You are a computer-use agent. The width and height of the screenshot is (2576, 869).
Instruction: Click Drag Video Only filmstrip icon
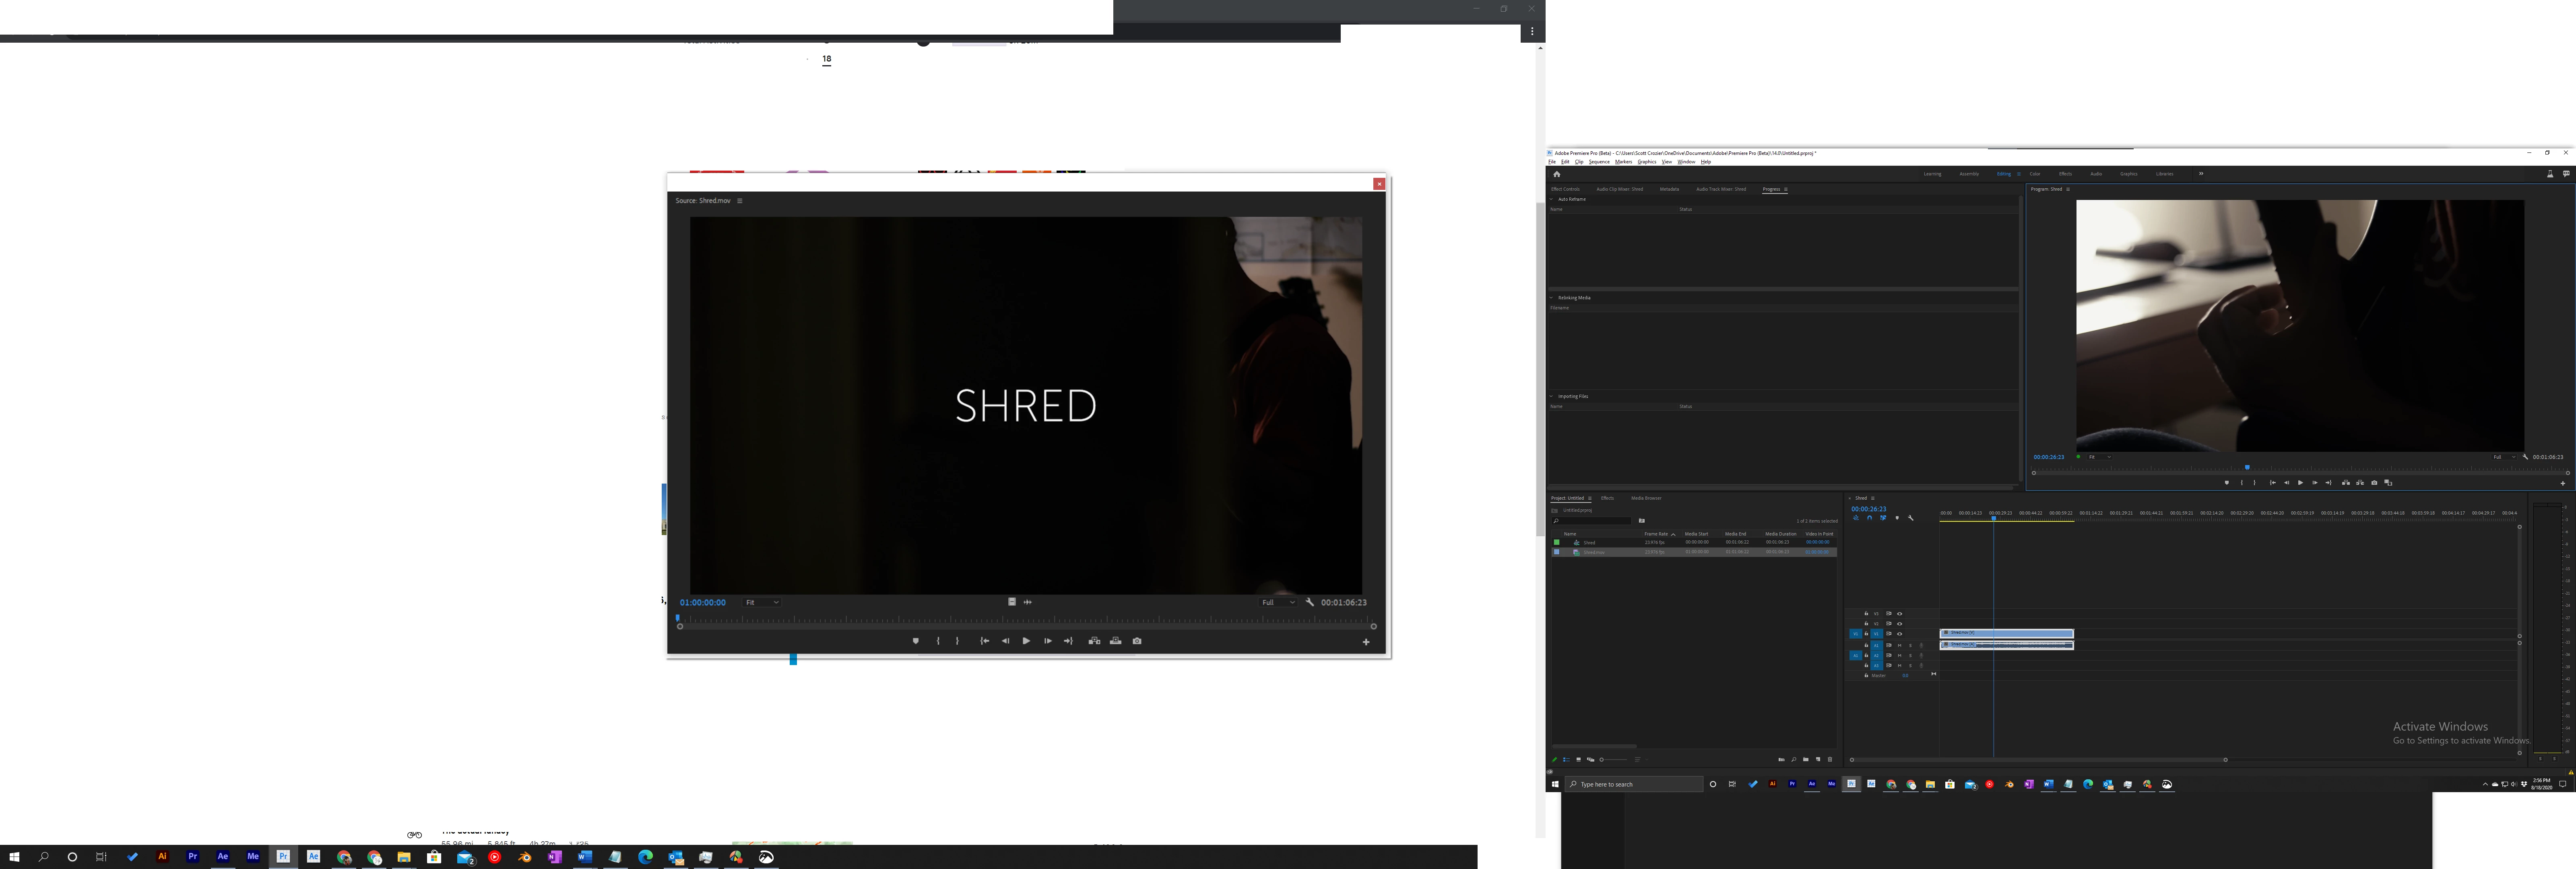coord(1011,602)
